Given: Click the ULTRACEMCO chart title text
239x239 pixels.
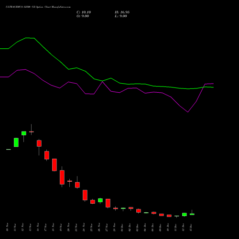Looking at the screenshot, I should pos(38,7).
